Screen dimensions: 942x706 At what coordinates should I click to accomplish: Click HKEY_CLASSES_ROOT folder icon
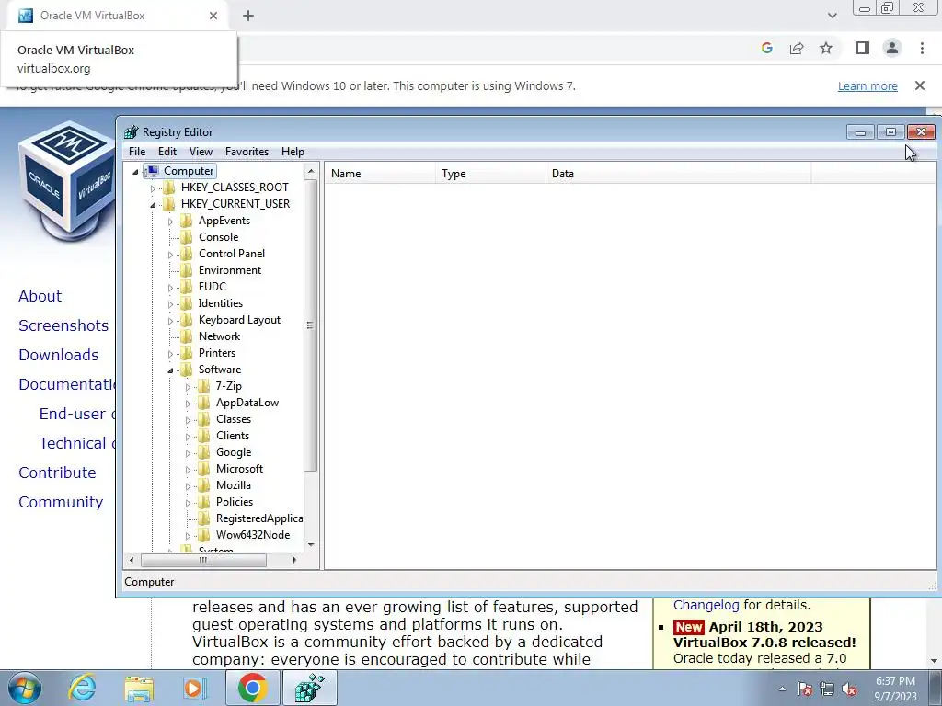tap(169, 188)
